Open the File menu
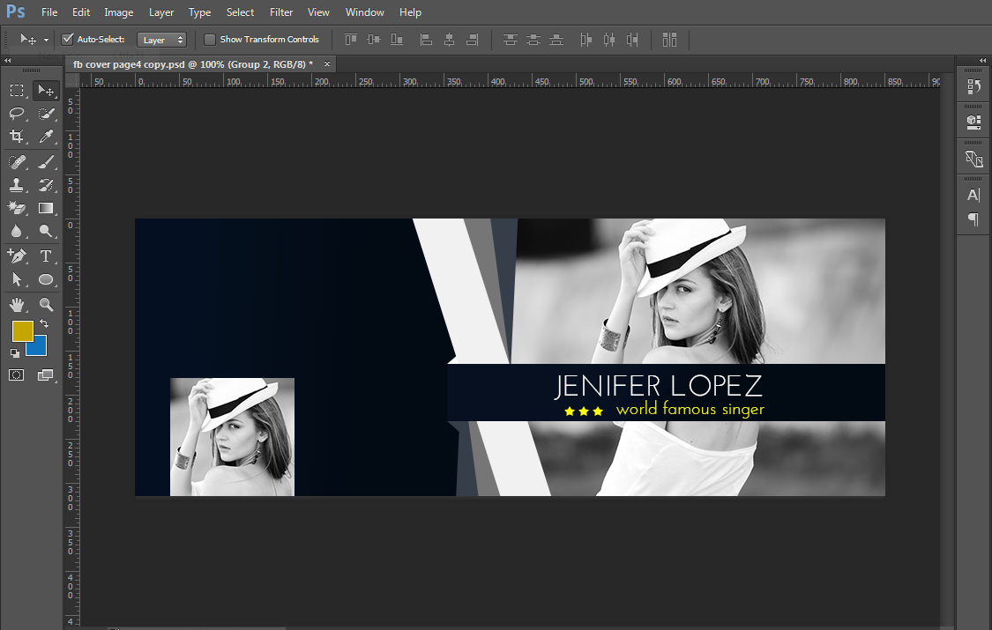Viewport: 992px width, 630px height. tap(49, 12)
